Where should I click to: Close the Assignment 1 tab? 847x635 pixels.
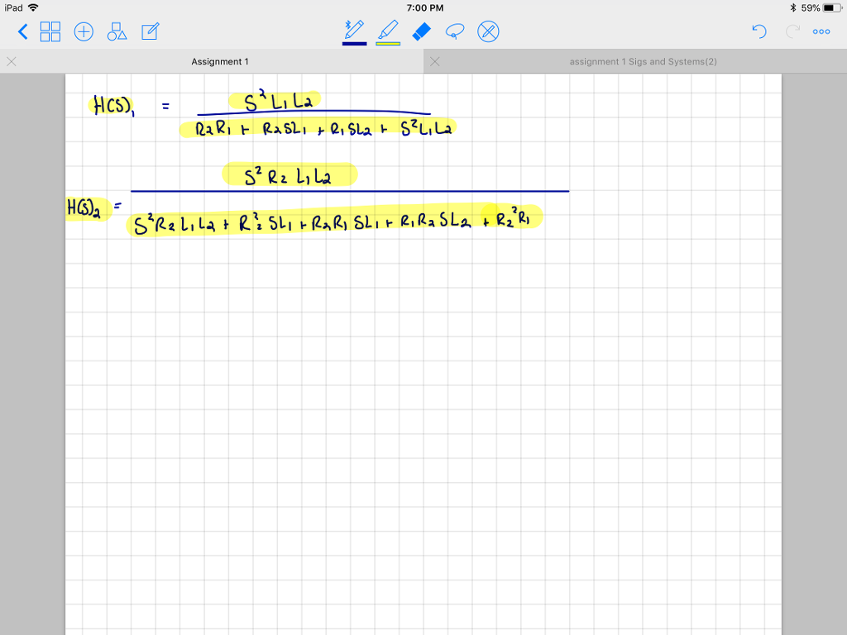(11, 60)
